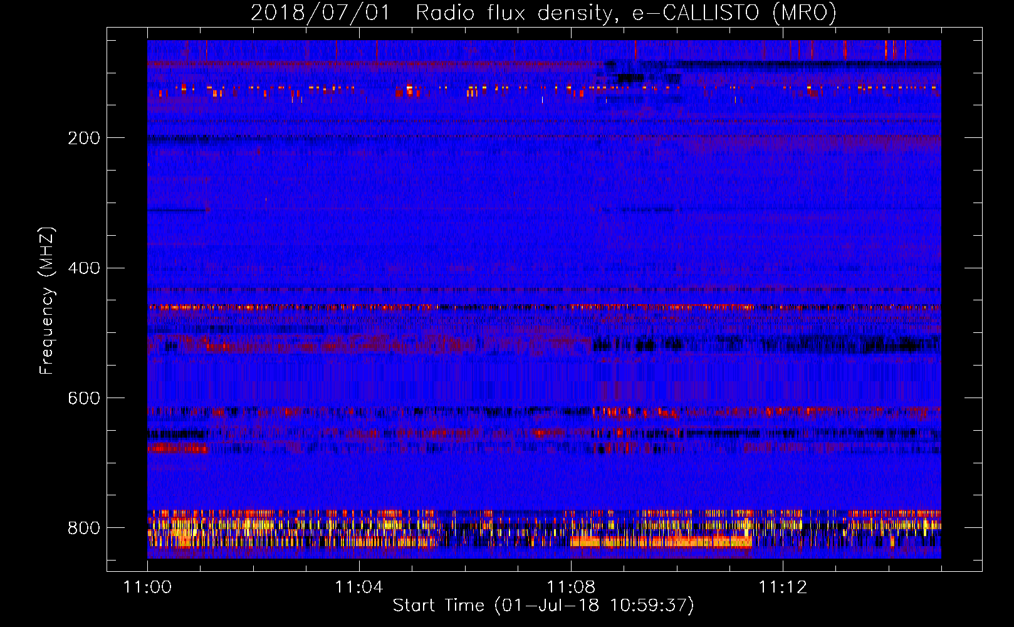This screenshot has height=627, width=1014.
Task: Click the 800 frequency tick label
Action: [x=84, y=528]
